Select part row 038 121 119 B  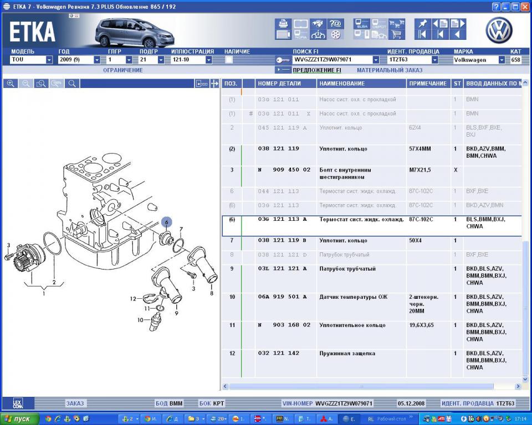click(x=372, y=243)
